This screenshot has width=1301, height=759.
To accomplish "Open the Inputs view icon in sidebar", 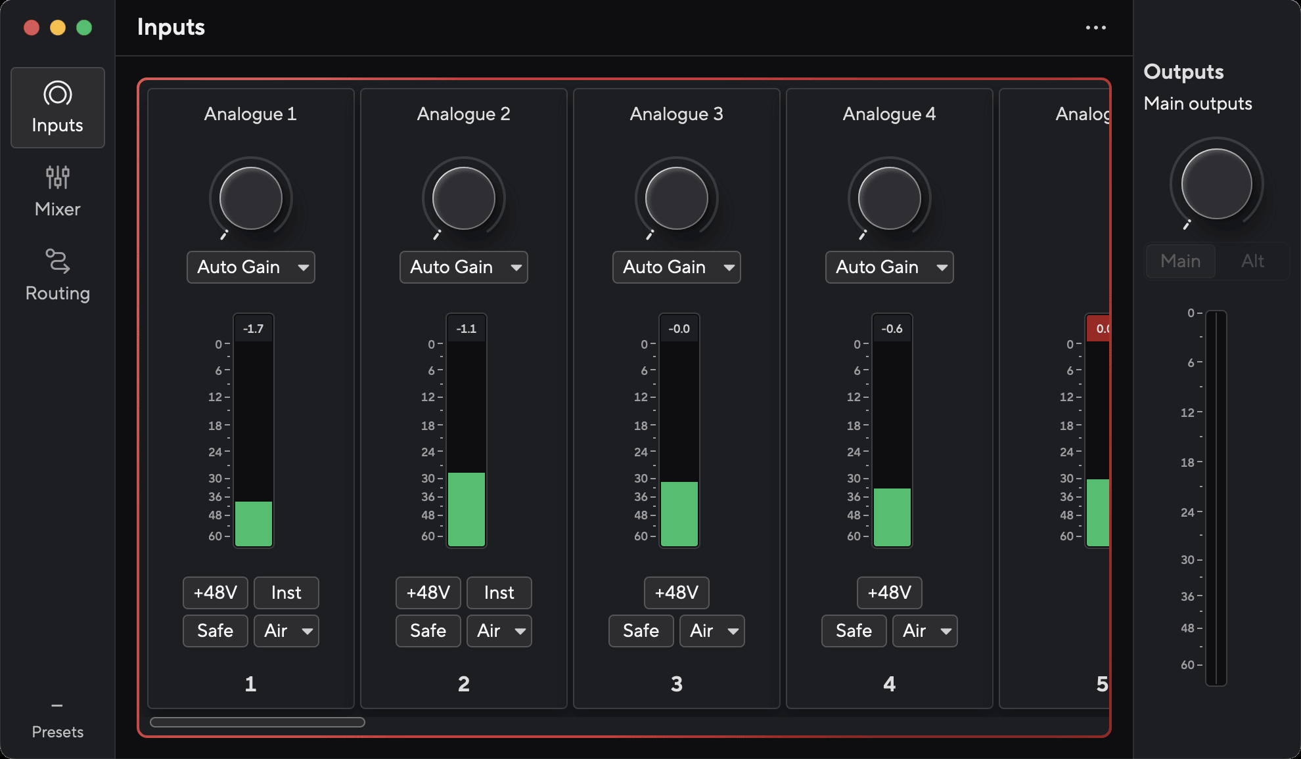I will (58, 108).
